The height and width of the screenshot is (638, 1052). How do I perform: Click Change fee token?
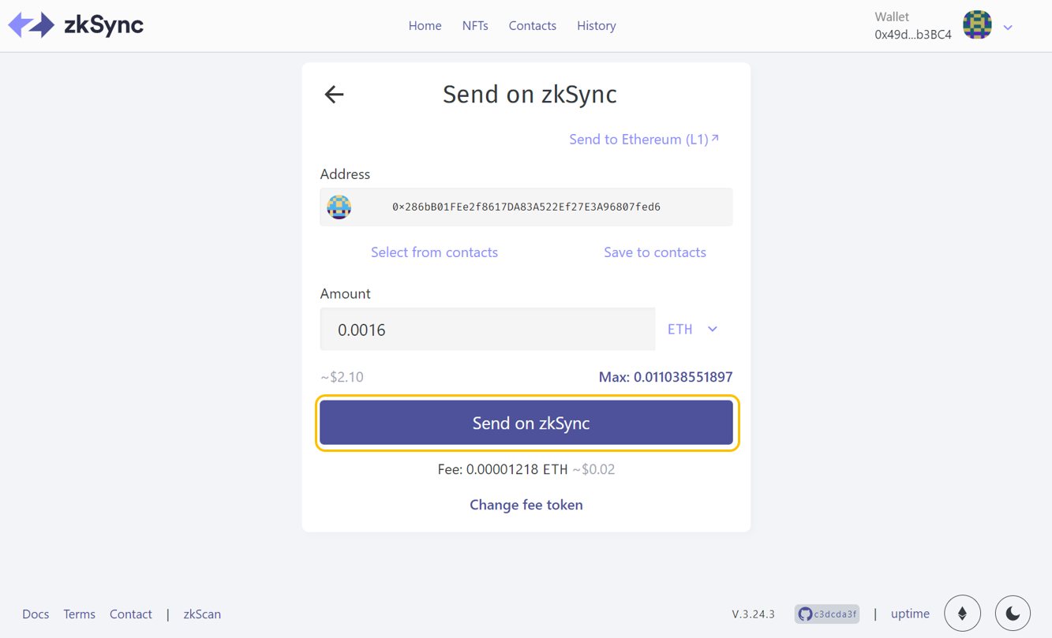(x=526, y=505)
